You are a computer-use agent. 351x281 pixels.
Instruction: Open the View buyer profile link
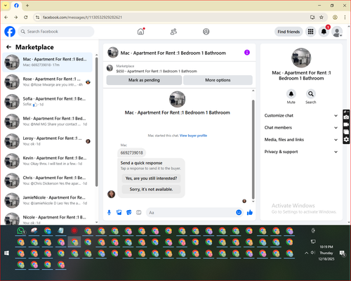(193, 136)
